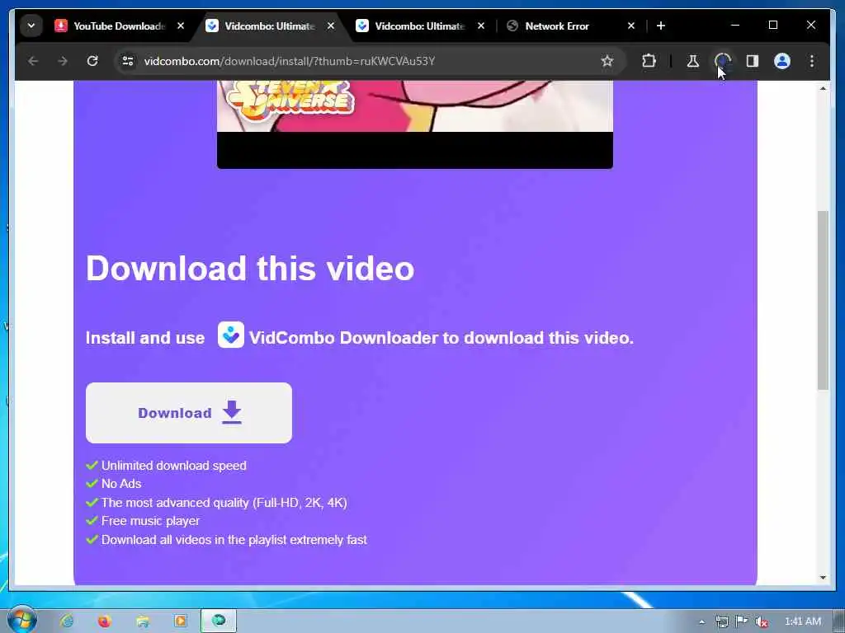Select the active browser taskbar button
The width and height of the screenshot is (845, 633).
point(218,621)
